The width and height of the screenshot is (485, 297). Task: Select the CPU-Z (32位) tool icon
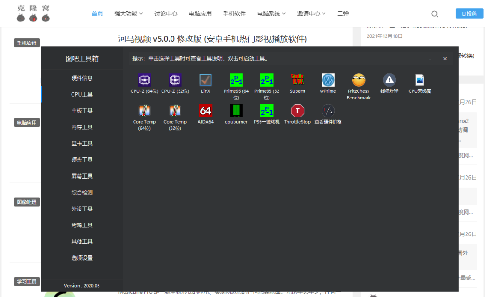point(175,80)
